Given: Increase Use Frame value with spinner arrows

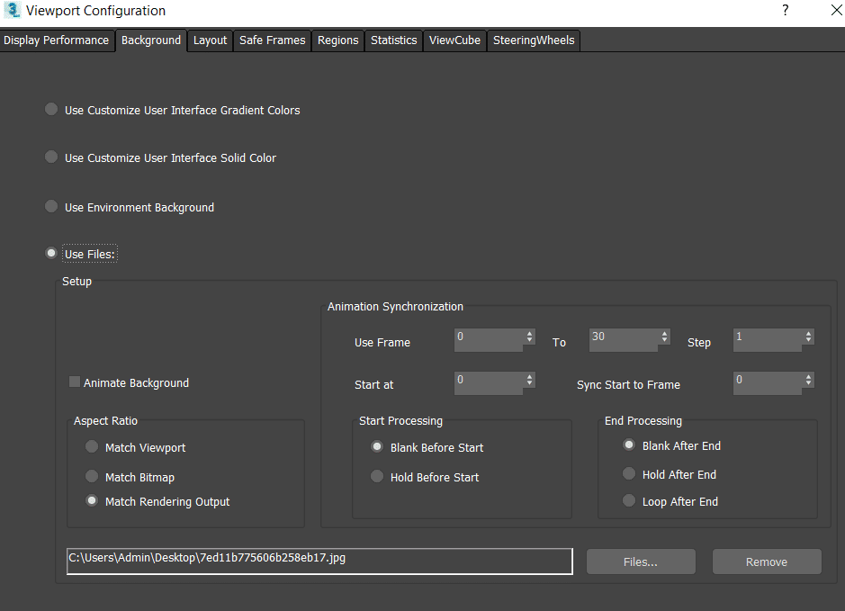Looking at the screenshot, I should pyautogui.click(x=530, y=333).
